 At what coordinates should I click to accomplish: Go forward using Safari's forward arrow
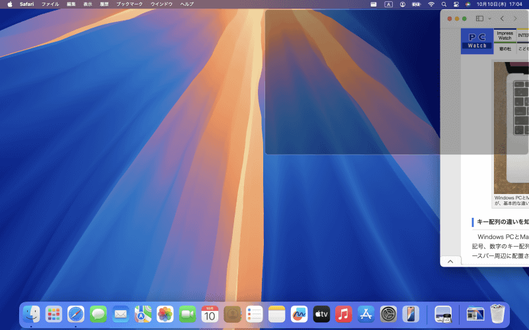(515, 18)
